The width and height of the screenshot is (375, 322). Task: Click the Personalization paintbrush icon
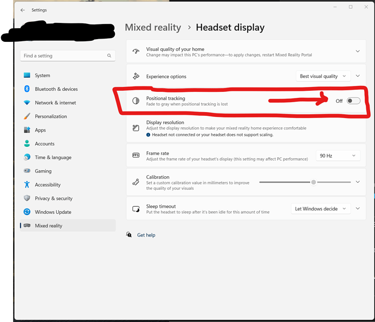coord(27,116)
